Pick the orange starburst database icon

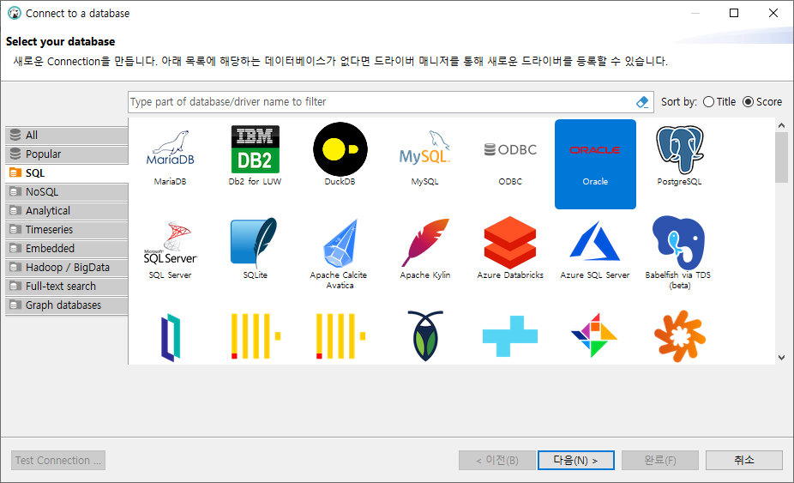(x=679, y=336)
